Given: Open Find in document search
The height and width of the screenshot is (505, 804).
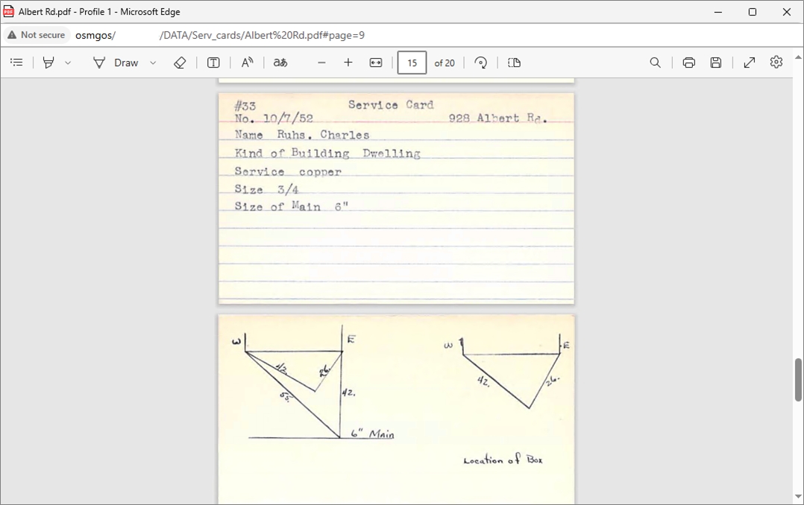Looking at the screenshot, I should point(655,63).
